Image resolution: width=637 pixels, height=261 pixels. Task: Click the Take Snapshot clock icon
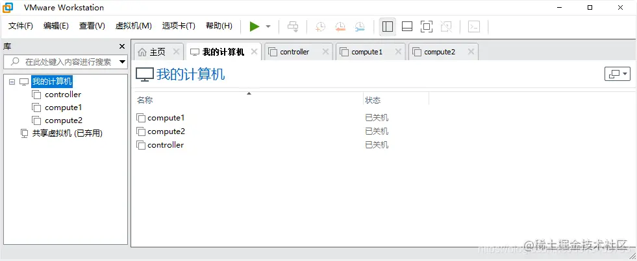(321, 27)
